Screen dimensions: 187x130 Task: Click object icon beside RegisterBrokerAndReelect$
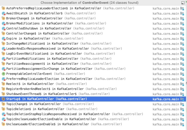[x=3, y=89]
